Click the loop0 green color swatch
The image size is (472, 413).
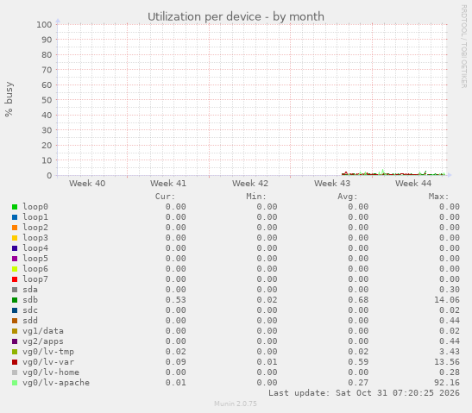15,207
